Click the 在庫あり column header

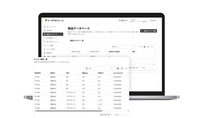point(101,73)
